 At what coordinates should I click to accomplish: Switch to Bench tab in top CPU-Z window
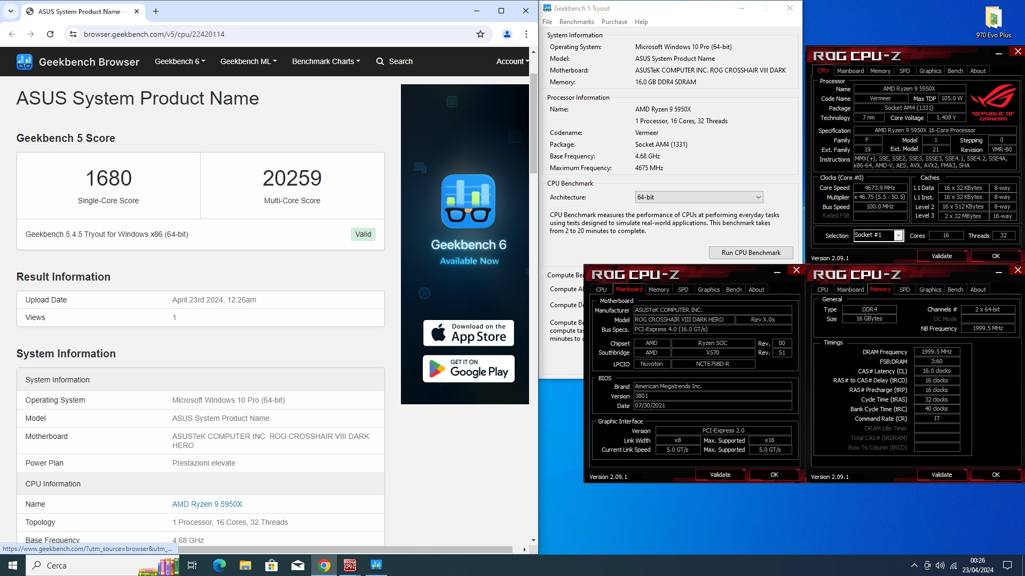pyautogui.click(x=955, y=71)
